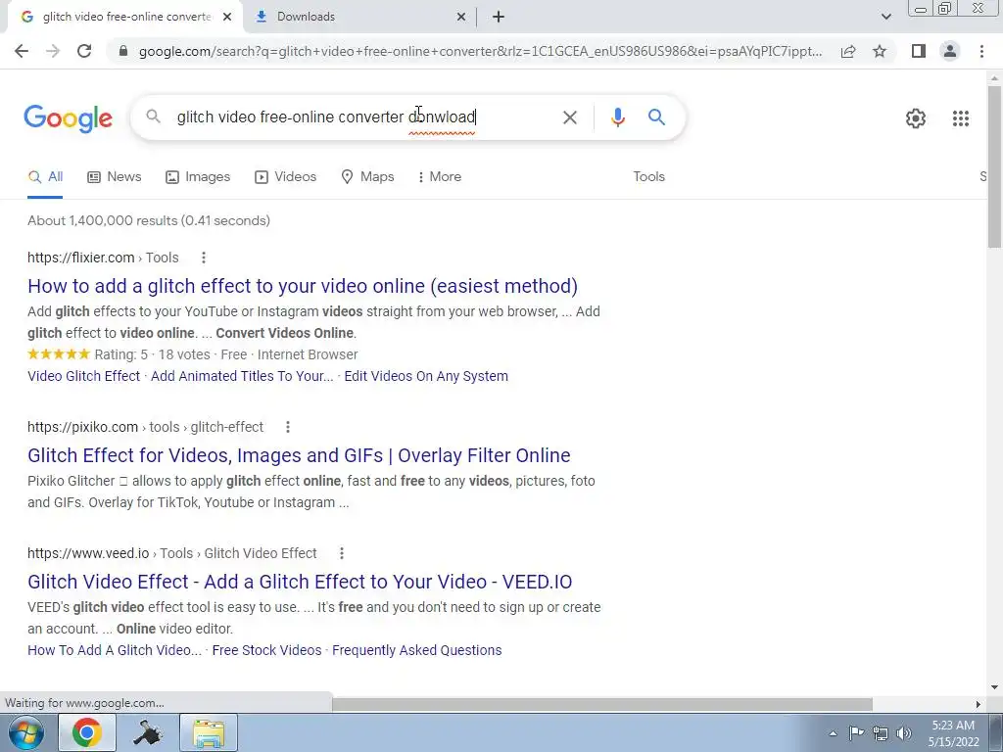The width and height of the screenshot is (1003, 752).
Task: Open the plug tool app in taskbar
Action: coord(148,732)
